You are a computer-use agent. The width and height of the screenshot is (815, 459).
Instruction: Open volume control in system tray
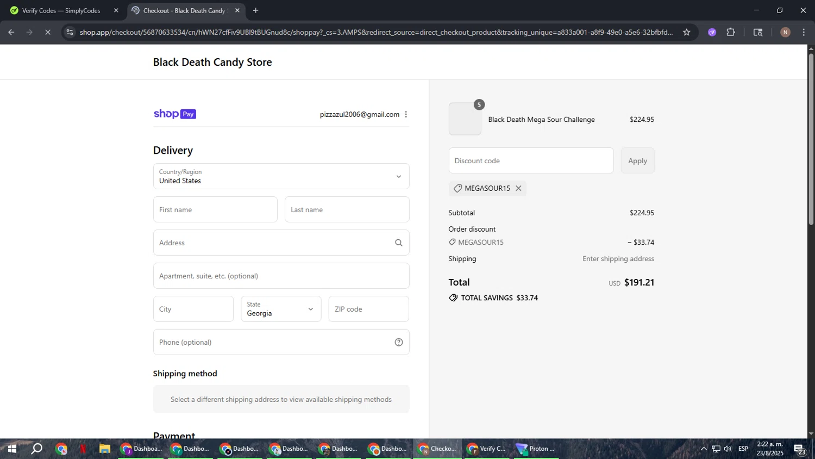(728, 449)
